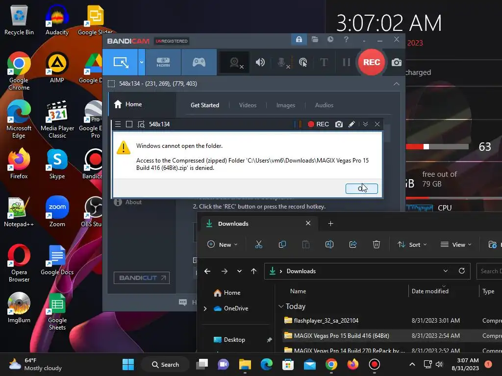Confirm the error dialog OK button
The height and width of the screenshot is (376, 502).
click(361, 188)
